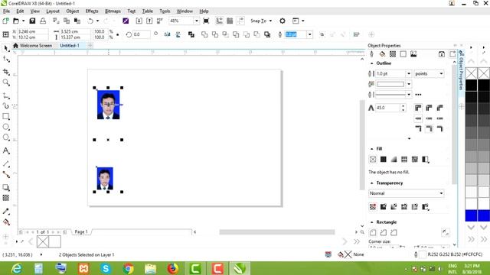Switch to Welcome Screen tab
Image resolution: width=490 pixels, height=275 pixels.
pos(32,46)
